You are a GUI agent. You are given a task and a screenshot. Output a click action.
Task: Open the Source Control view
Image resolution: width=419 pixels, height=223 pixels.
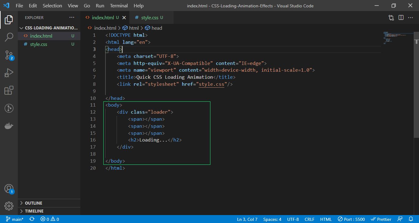pyautogui.click(x=9, y=55)
